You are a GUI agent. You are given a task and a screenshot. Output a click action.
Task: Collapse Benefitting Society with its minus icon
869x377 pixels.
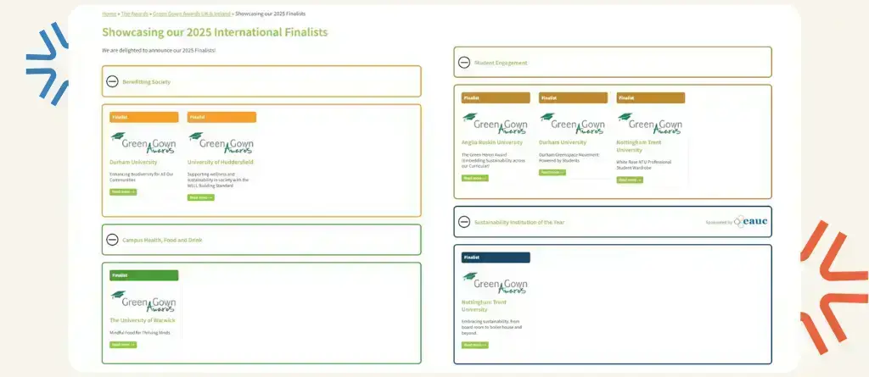tap(112, 82)
